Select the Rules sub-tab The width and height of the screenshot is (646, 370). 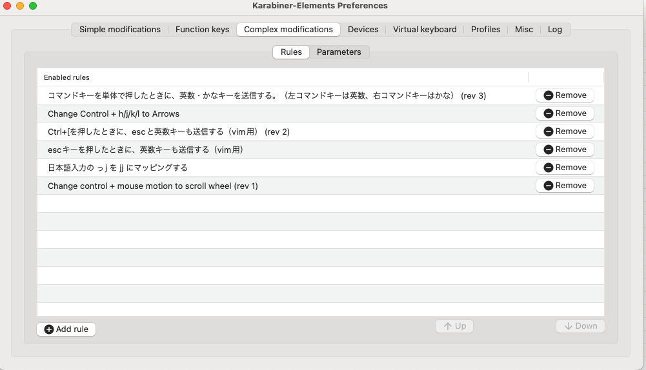click(x=291, y=52)
